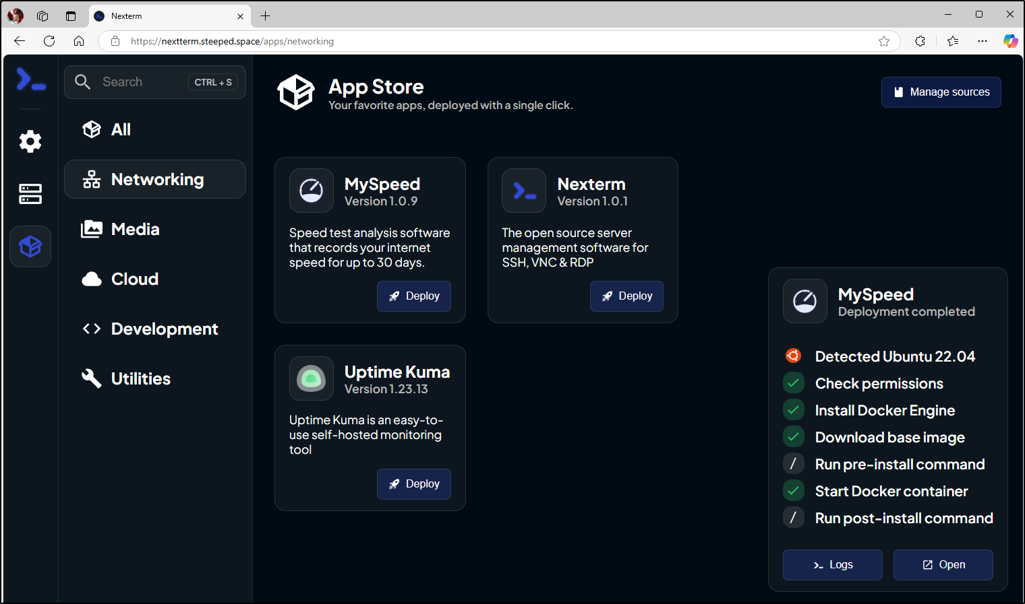Open the Copilot icon in the browser toolbar
The image size is (1025, 604).
(1010, 41)
